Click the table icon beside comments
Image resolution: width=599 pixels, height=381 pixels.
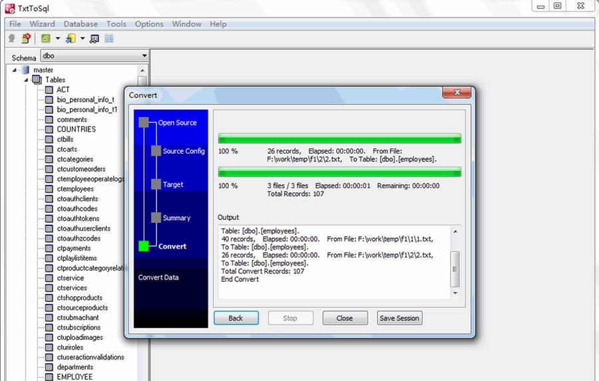[49, 120]
